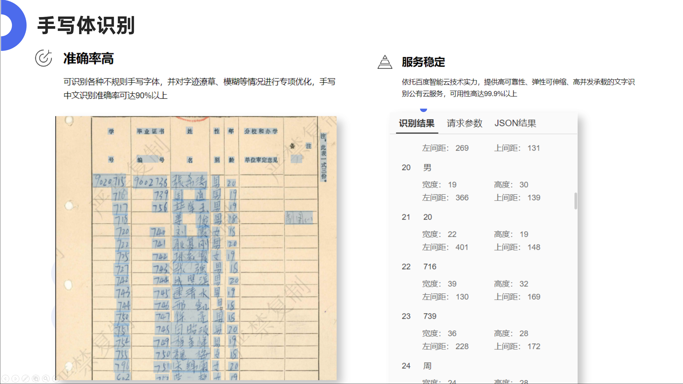Go to previous slide arrow

(5, 378)
